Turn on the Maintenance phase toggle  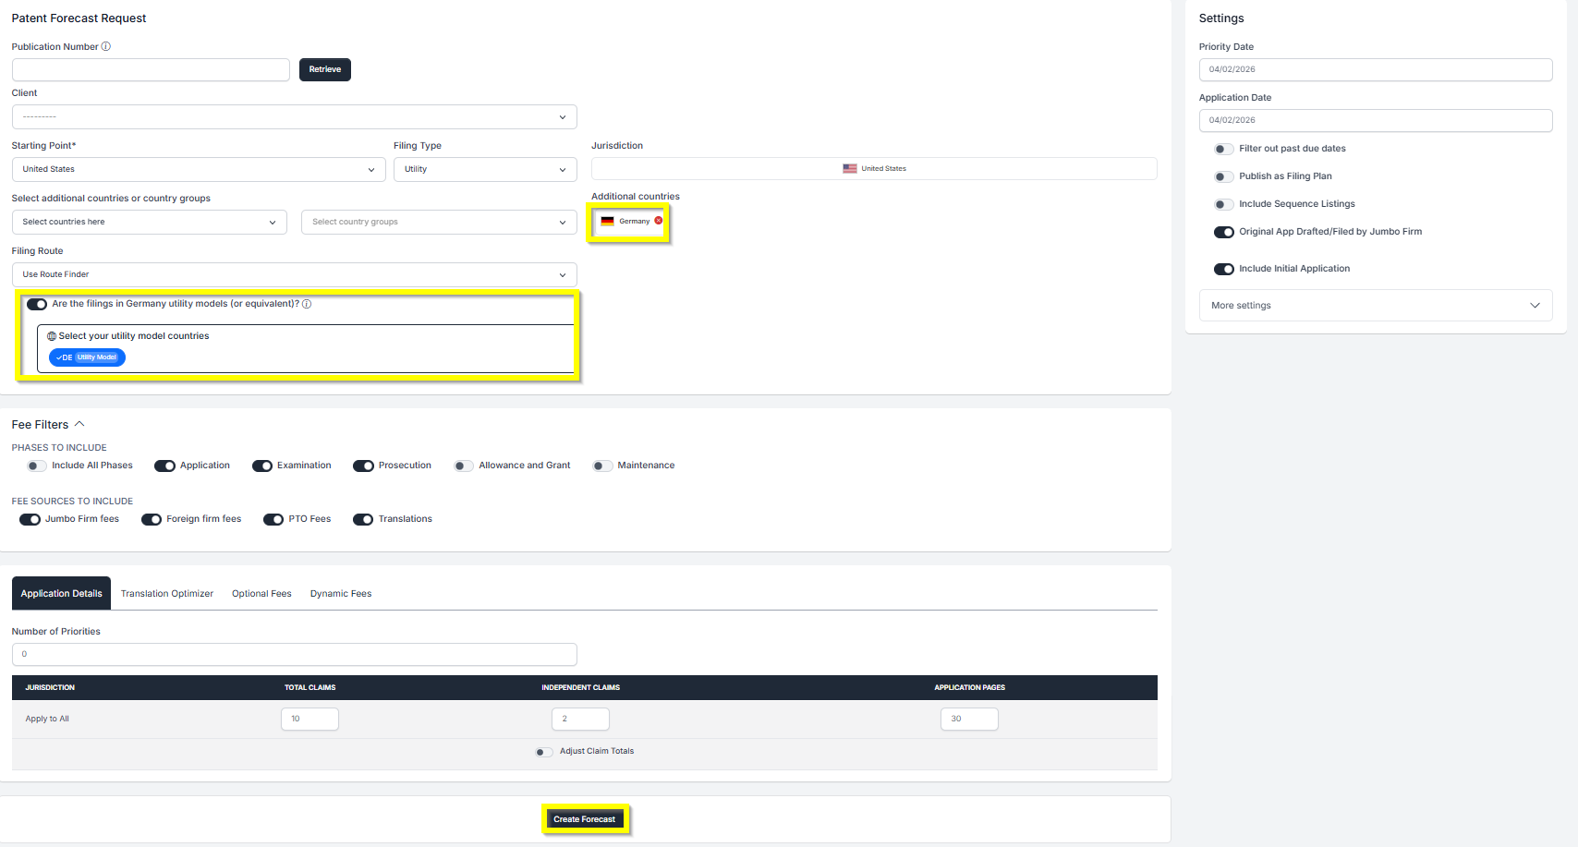pyautogui.click(x=602, y=466)
